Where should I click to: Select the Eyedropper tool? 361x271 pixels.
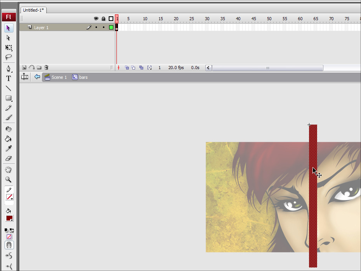[x=9, y=148]
